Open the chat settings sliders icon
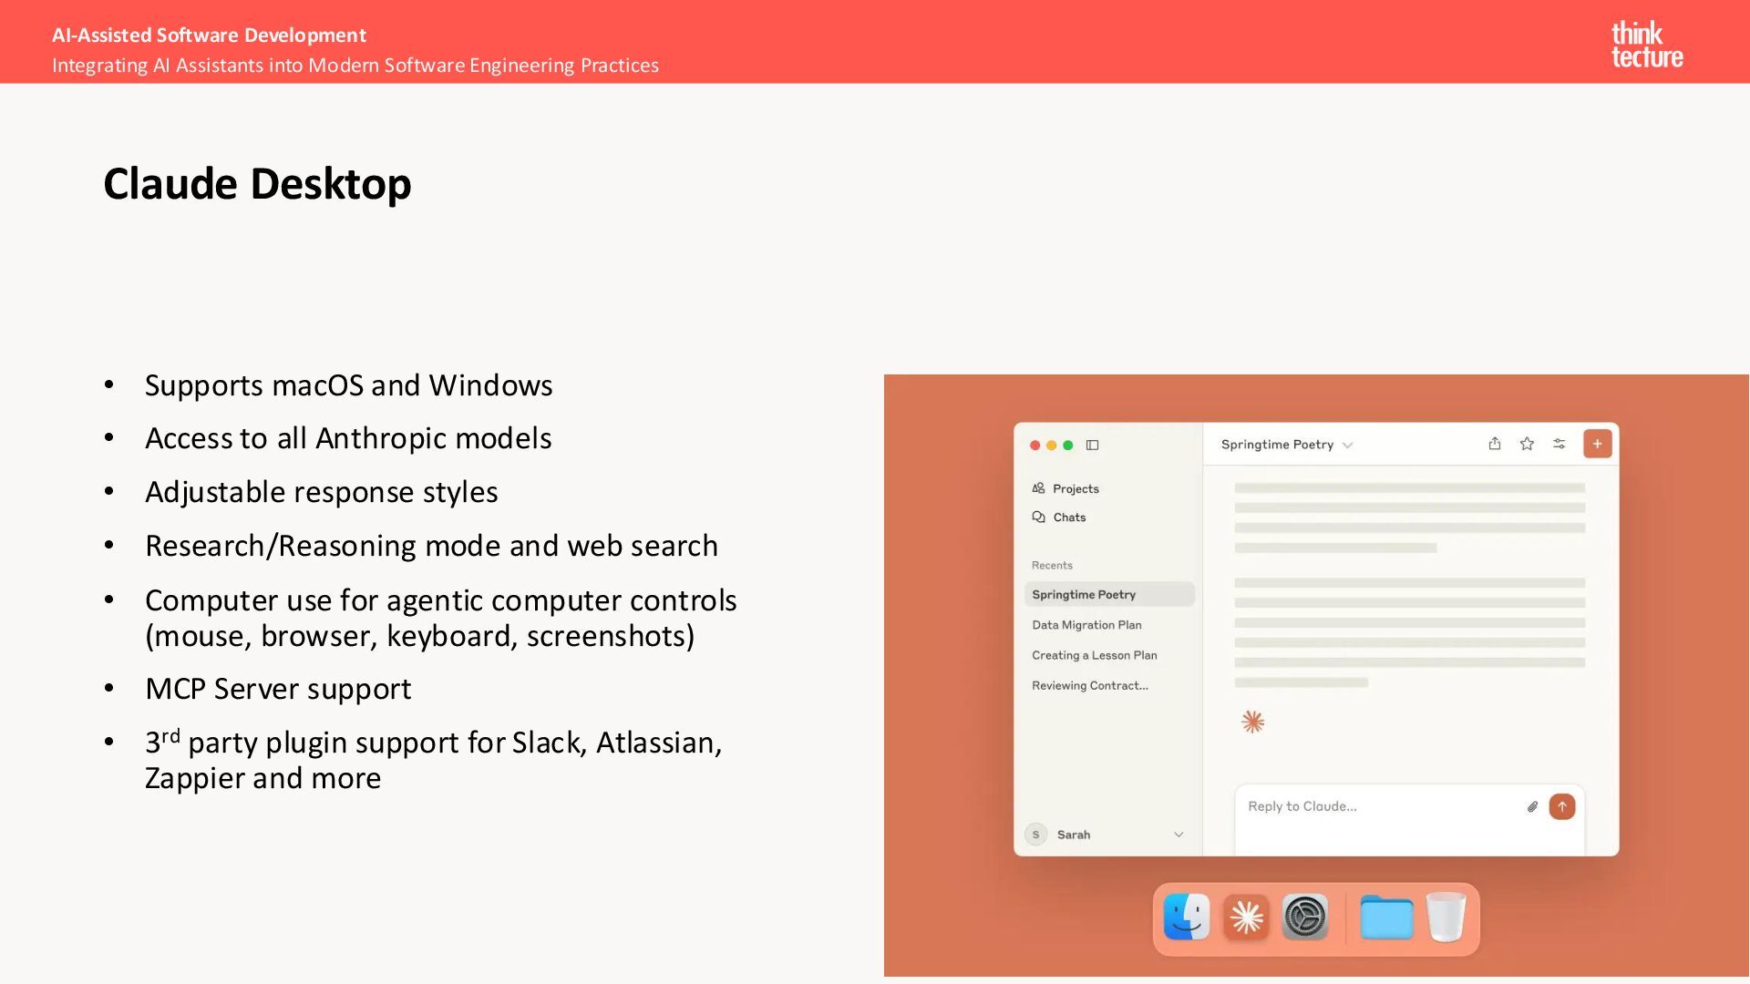Screen dimensions: 1750x984 point(1560,444)
